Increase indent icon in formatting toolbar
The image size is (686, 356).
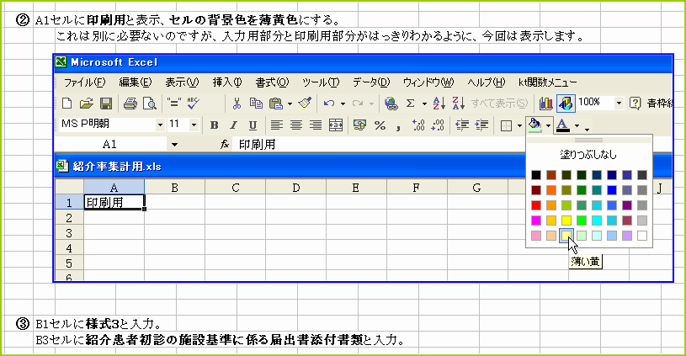coord(481,125)
